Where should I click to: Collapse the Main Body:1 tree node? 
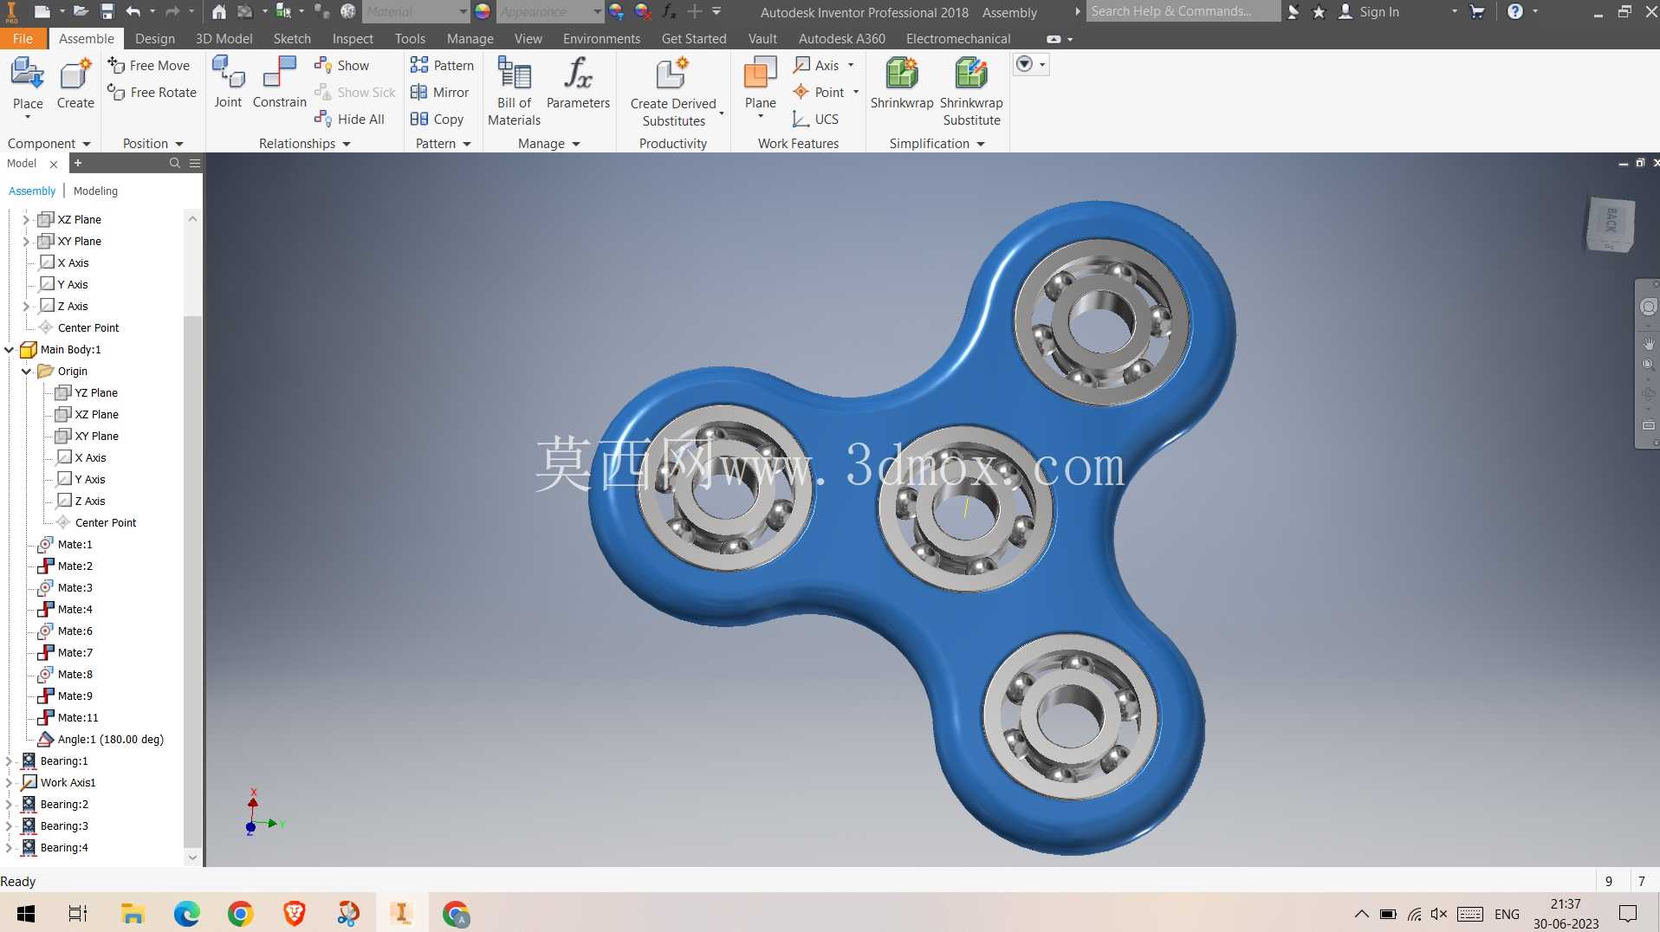click(10, 349)
